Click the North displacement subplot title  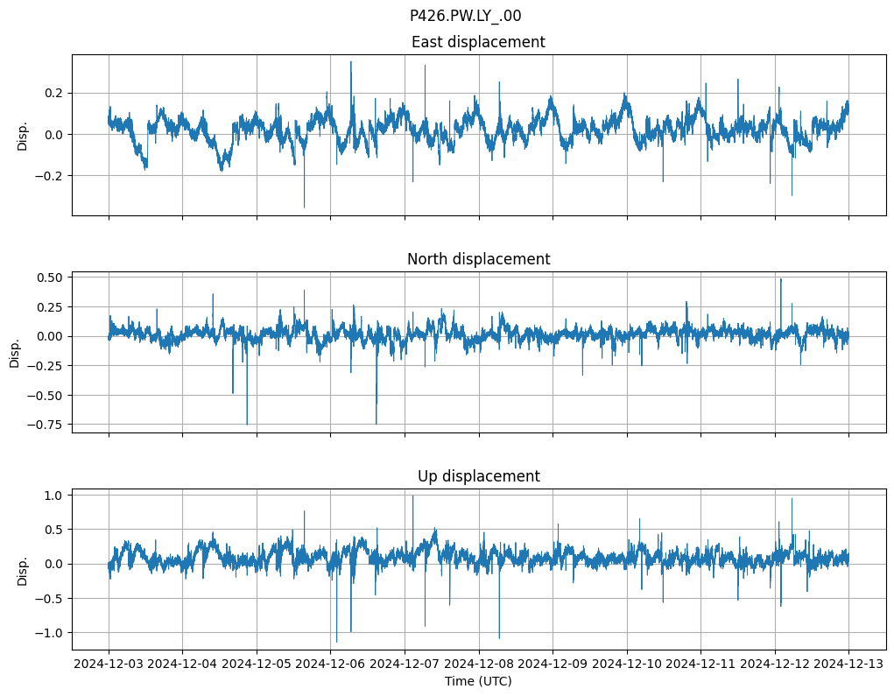[478, 259]
